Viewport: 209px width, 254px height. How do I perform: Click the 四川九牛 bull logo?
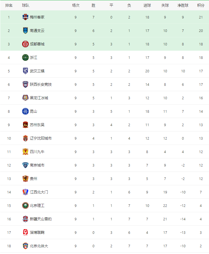(x=25, y=152)
